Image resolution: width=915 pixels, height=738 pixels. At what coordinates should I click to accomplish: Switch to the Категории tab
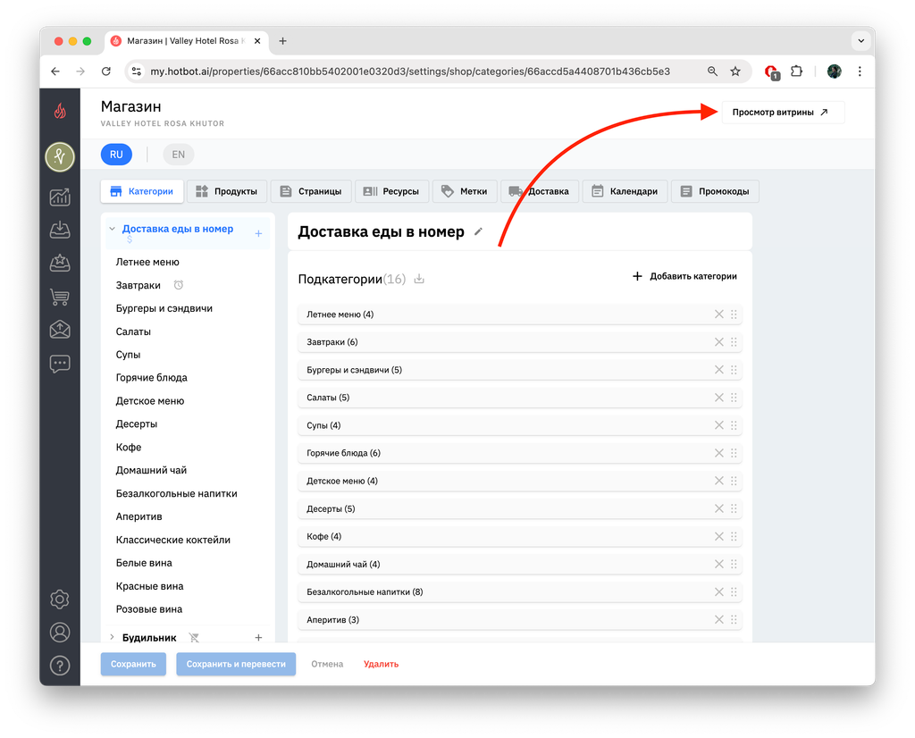coord(142,191)
